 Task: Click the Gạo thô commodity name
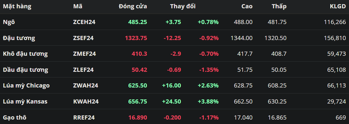(x=15, y=117)
